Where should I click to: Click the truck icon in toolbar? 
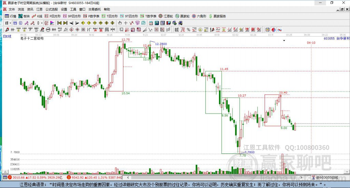pos(180,23)
